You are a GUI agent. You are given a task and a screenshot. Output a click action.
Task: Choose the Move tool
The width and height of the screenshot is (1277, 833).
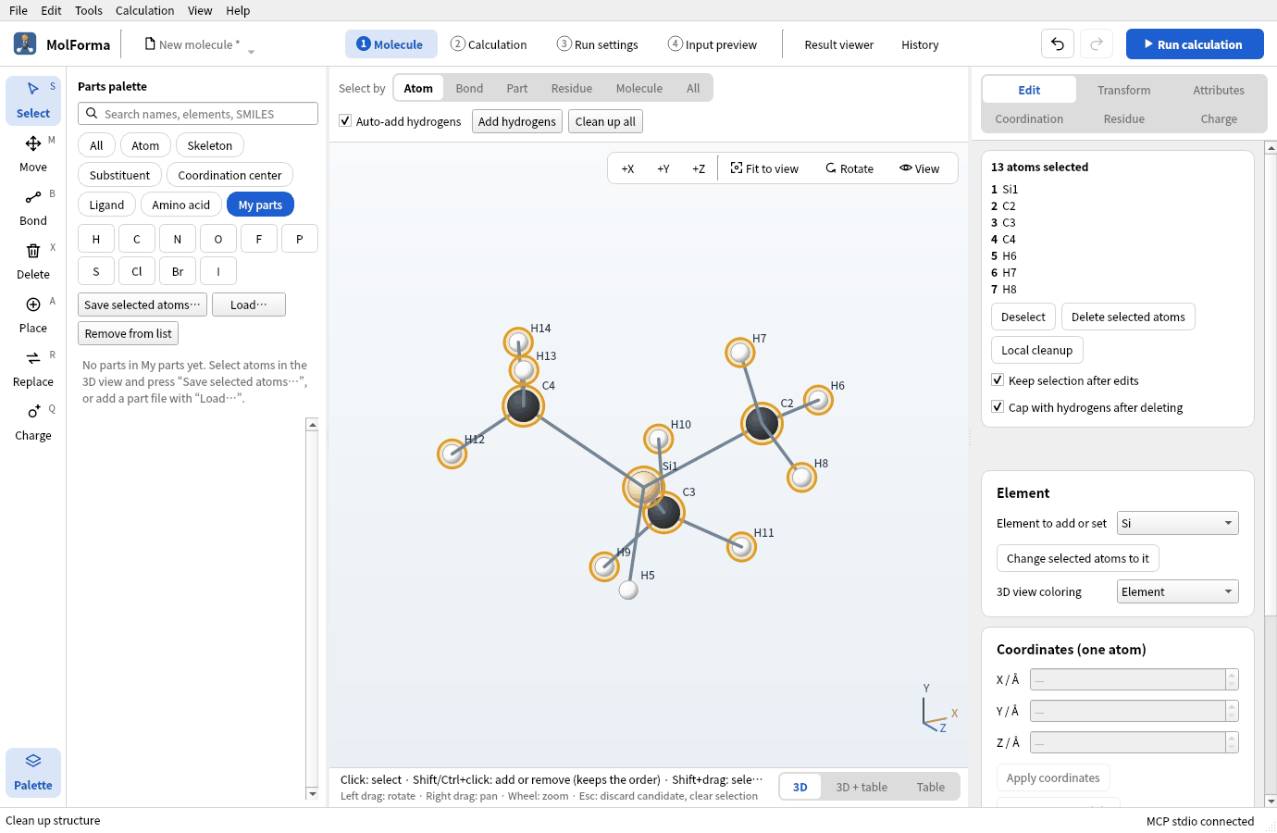[x=33, y=155]
